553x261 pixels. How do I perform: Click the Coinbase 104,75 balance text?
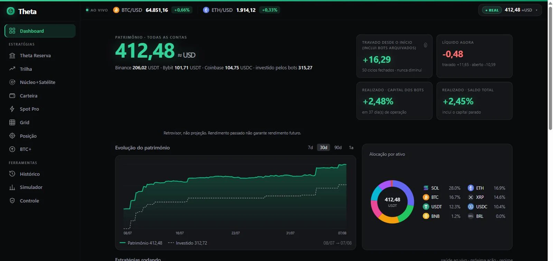tap(228, 68)
